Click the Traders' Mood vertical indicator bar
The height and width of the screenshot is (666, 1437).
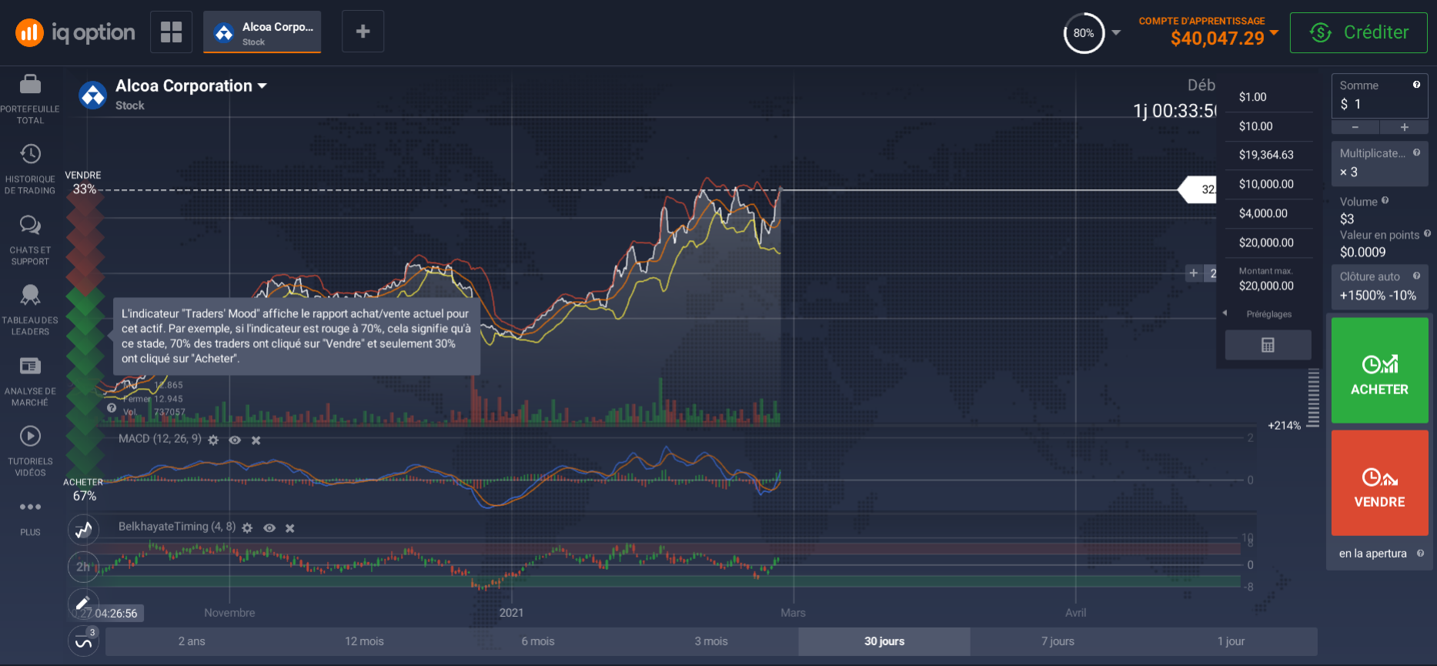(85, 335)
